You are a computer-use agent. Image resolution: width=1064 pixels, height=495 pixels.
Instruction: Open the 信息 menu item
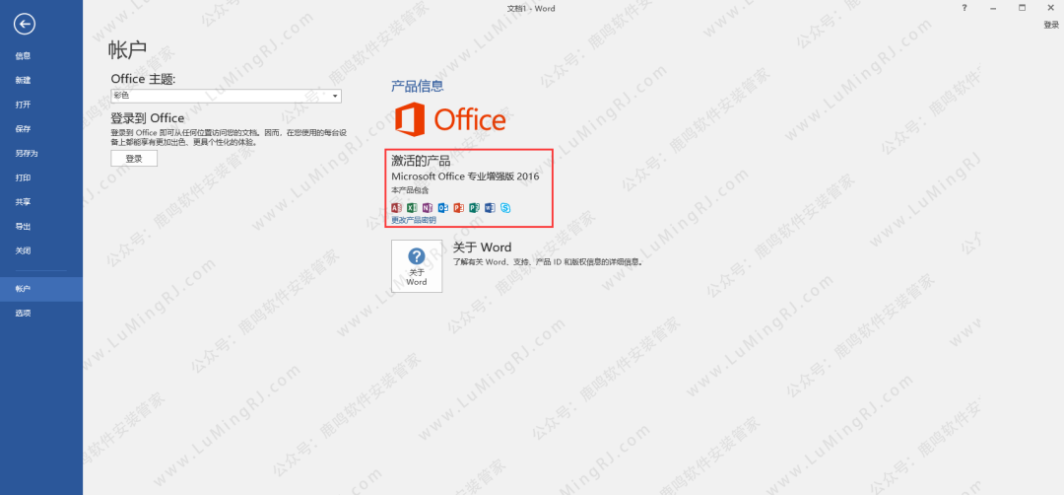point(41,55)
